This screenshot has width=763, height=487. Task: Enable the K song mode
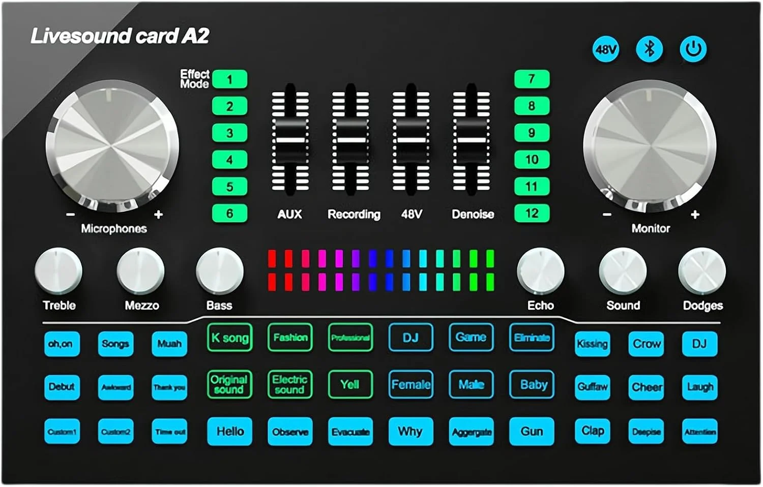(x=230, y=337)
